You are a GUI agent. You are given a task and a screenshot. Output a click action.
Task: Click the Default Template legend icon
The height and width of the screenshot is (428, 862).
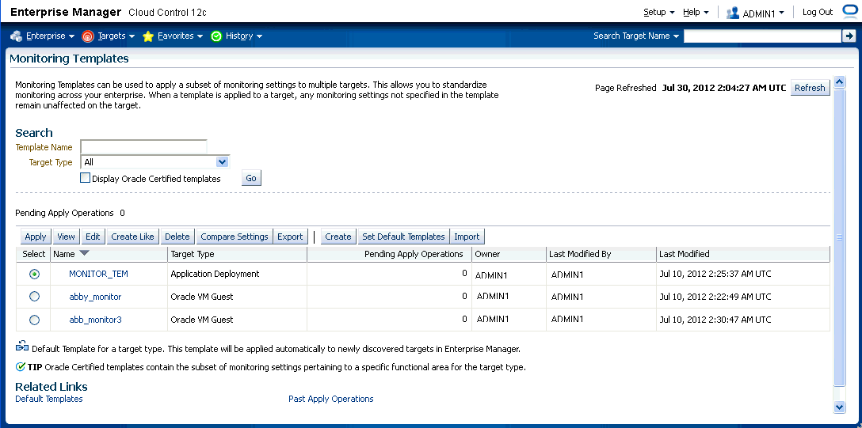pyautogui.click(x=22, y=347)
